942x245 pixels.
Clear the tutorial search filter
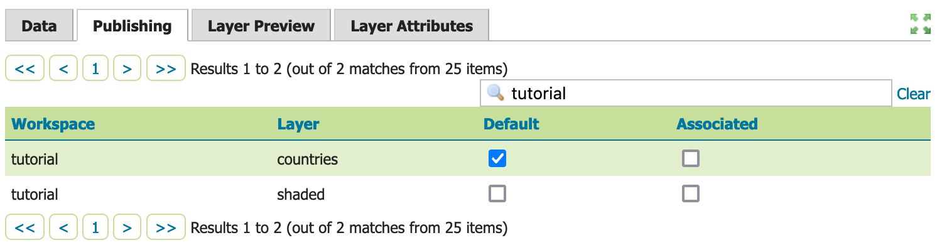[x=913, y=94]
